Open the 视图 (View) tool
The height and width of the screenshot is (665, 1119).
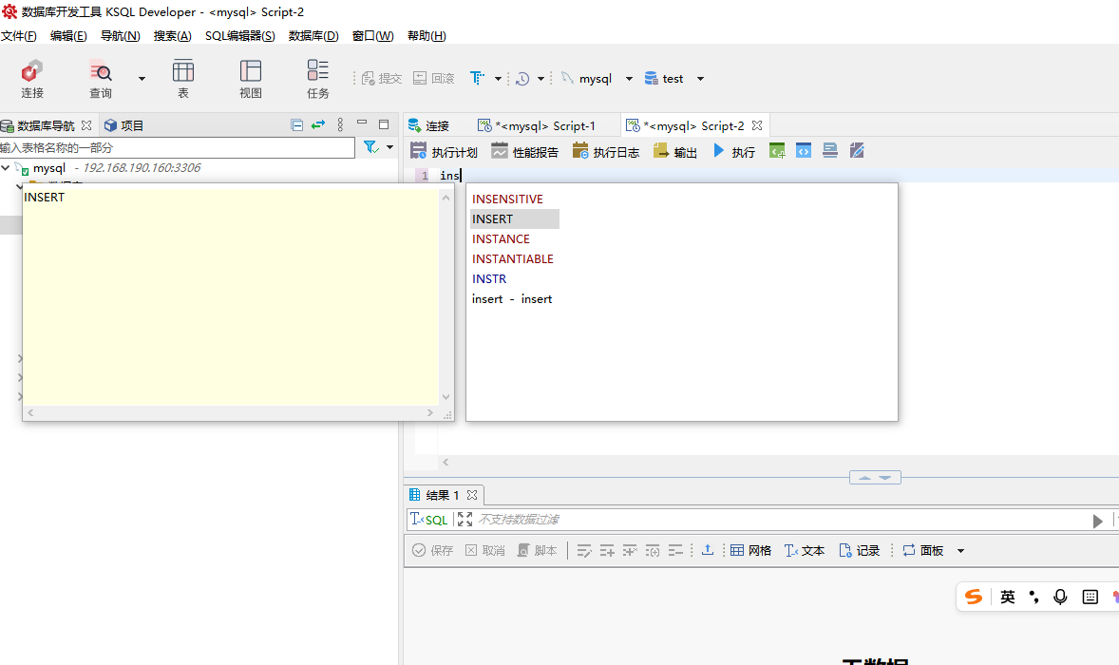click(250, 79)
